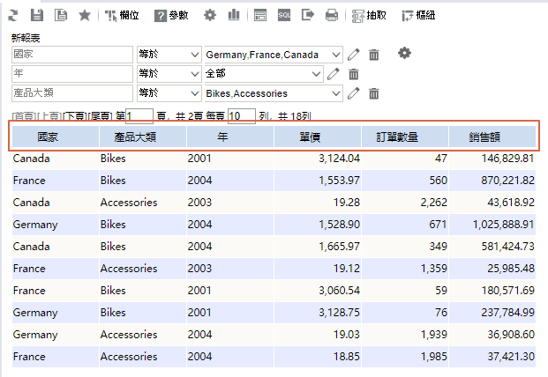The width and height of the screenshot is (548, 377).
Task: Open the 參數 toolbar menu
Action: click(x=171, y=15)
